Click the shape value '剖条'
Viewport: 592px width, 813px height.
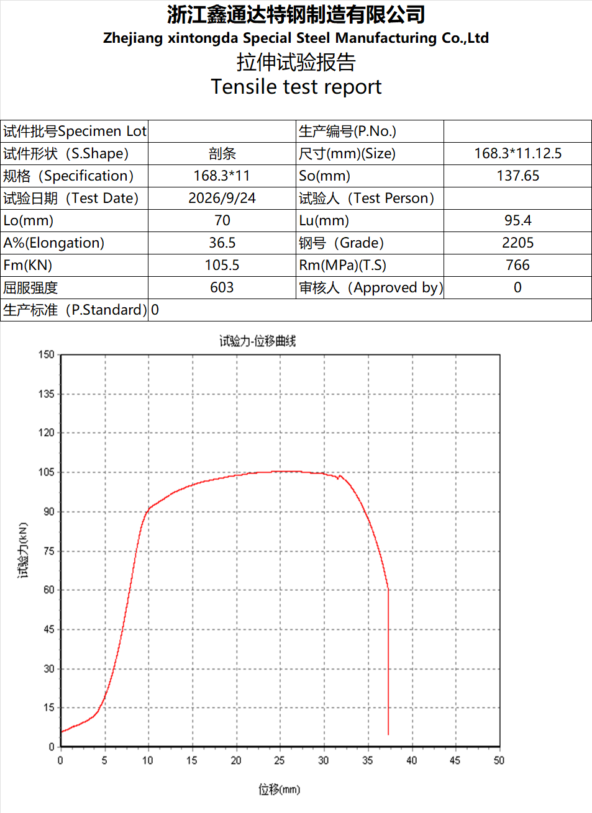(222, 154)
